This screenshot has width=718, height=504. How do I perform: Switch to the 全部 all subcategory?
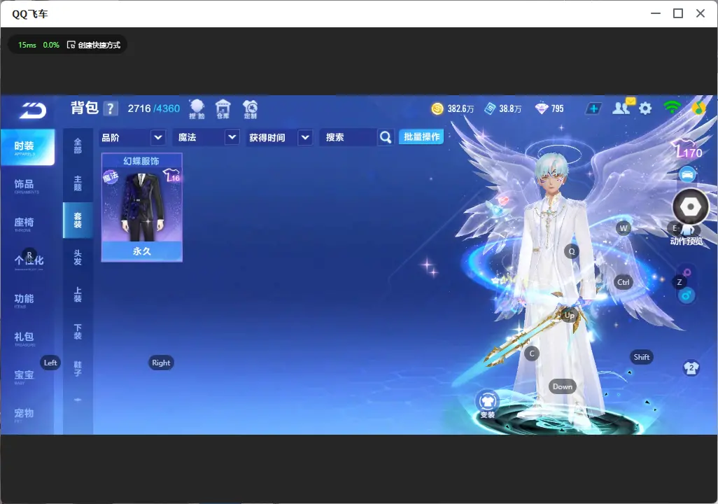[78, 146]
